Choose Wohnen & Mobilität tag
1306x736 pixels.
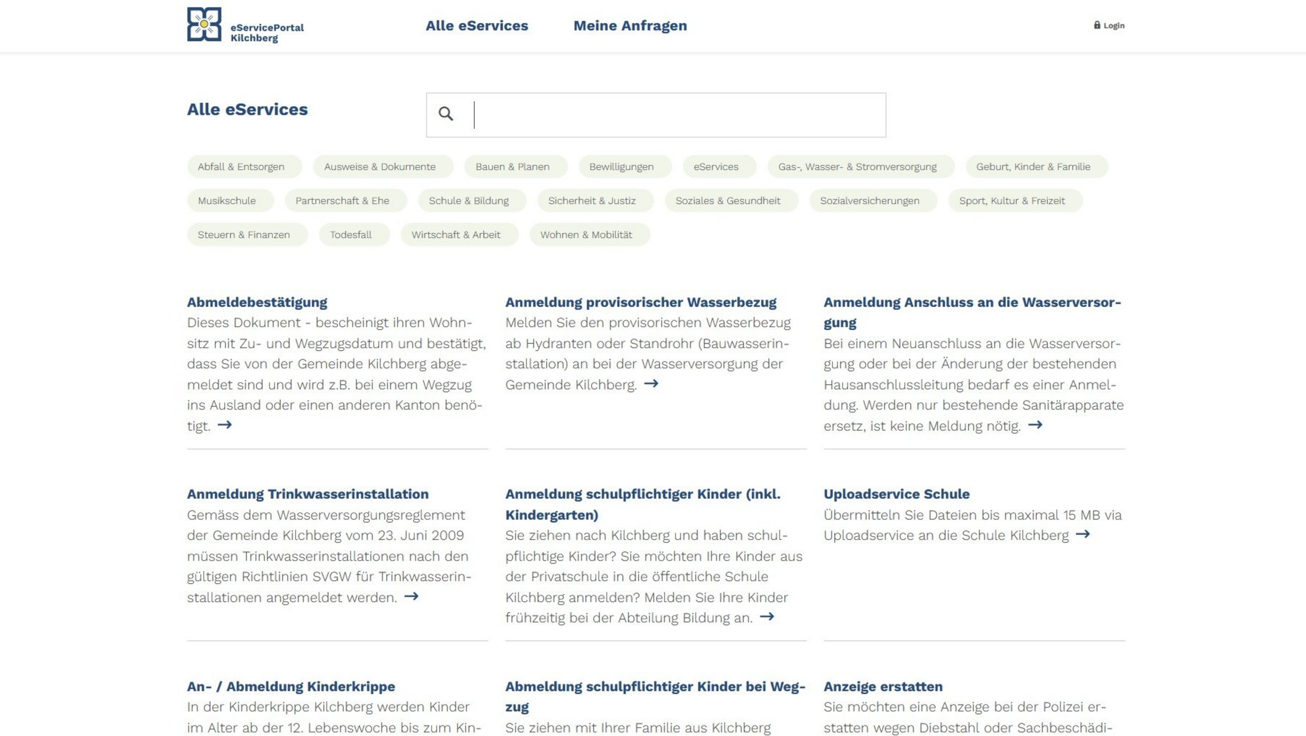click(x=590, y=234)
